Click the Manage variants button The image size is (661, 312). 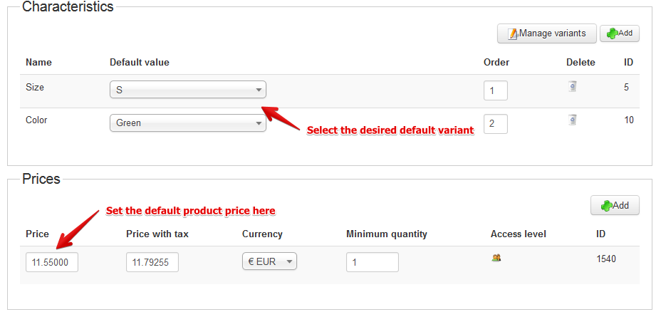[x=547, y=33]
